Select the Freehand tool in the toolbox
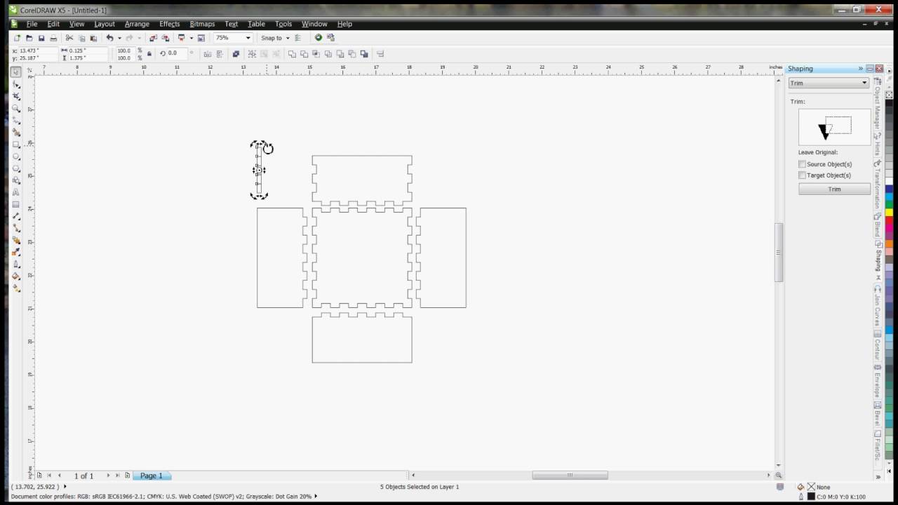 point(16,120)
